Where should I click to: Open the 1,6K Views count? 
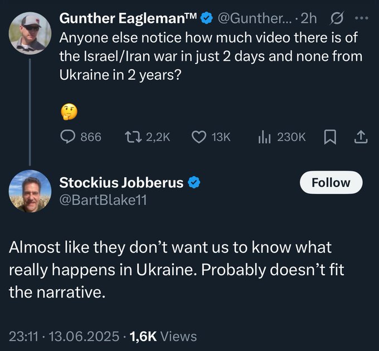click(x=163, y=336)
